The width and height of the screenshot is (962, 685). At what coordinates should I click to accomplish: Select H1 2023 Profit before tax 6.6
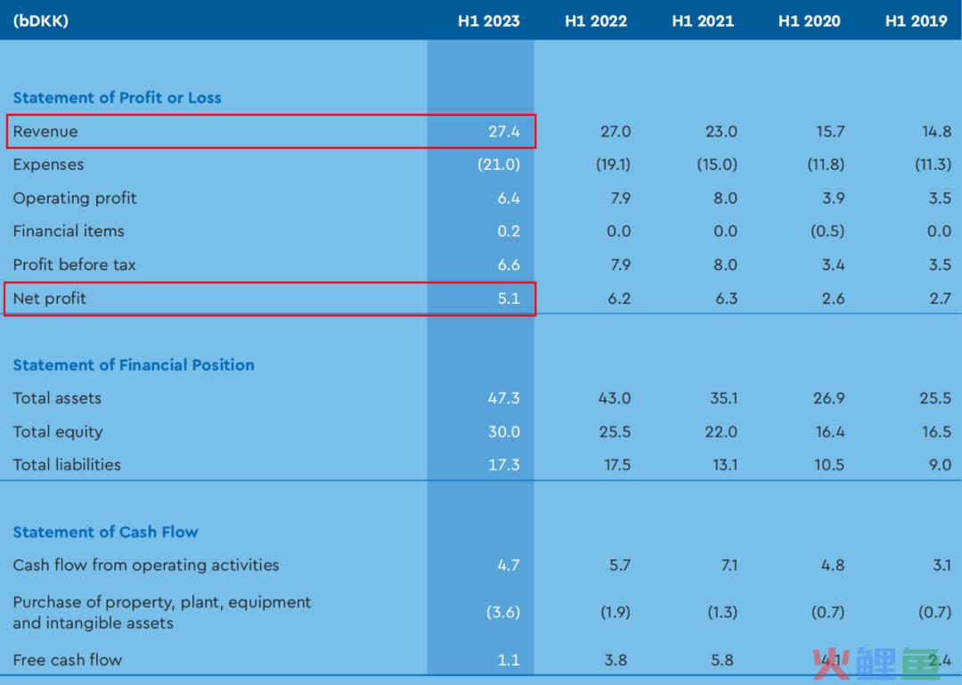(509, 265)
